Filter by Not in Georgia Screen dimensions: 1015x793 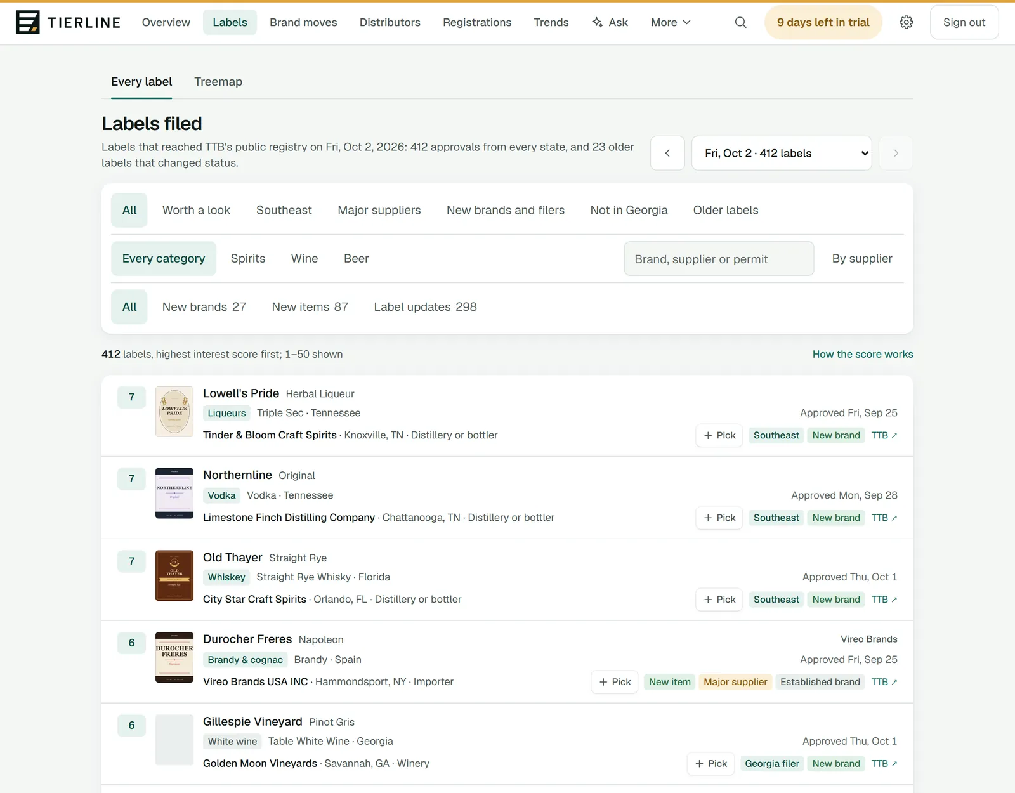click(x=629, y=210)
